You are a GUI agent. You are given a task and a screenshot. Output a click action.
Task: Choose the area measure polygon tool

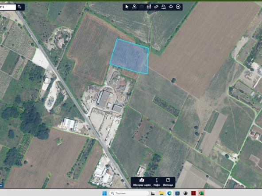[163, 7]
